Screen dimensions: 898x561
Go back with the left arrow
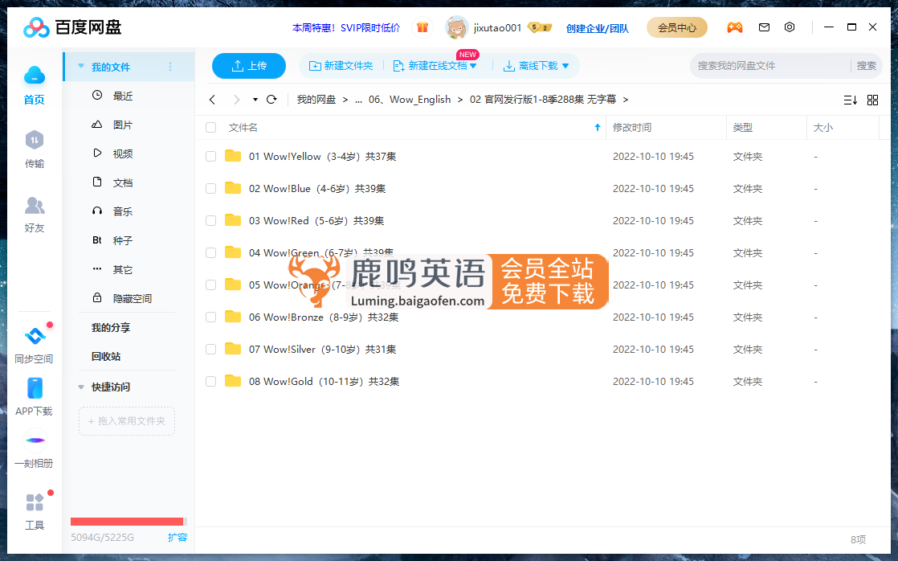[x=213, y=99]
